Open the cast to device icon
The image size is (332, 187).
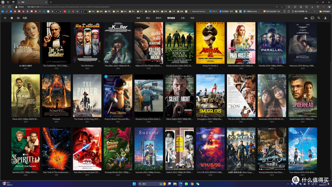[312, 18]
